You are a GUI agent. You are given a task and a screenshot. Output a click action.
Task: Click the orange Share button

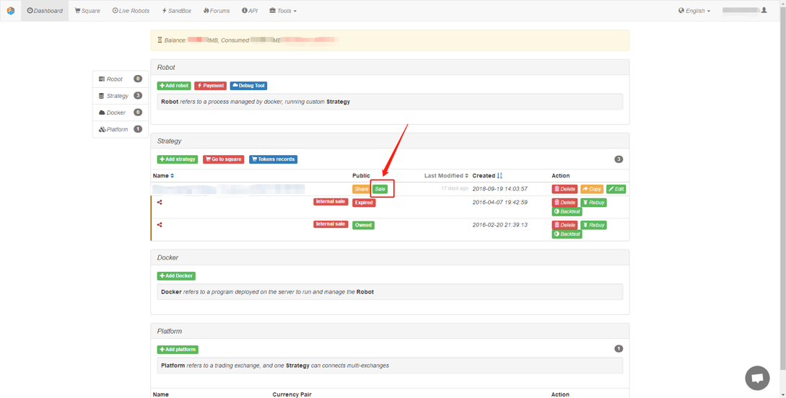pyautogui.click(x=361, y=189)
